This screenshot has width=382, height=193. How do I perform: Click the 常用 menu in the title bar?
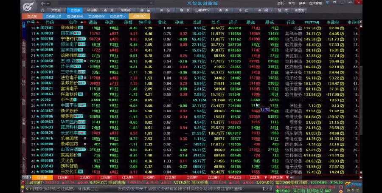coord(291,3)
